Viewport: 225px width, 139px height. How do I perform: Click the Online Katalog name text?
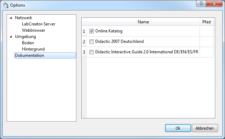point(109,31)
